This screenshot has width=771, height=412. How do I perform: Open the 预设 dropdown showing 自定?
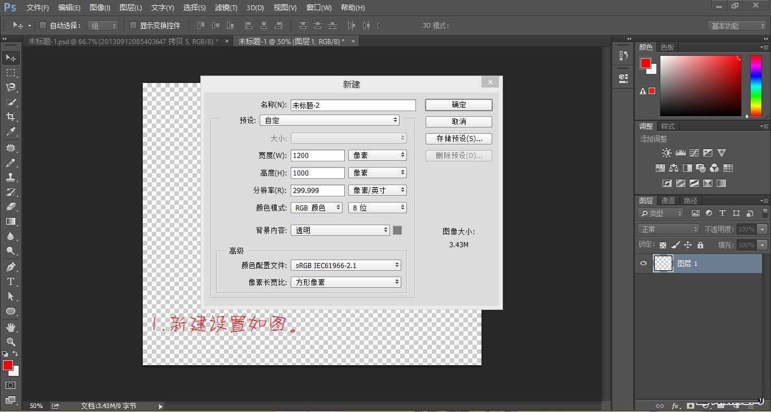click(329, 120)
